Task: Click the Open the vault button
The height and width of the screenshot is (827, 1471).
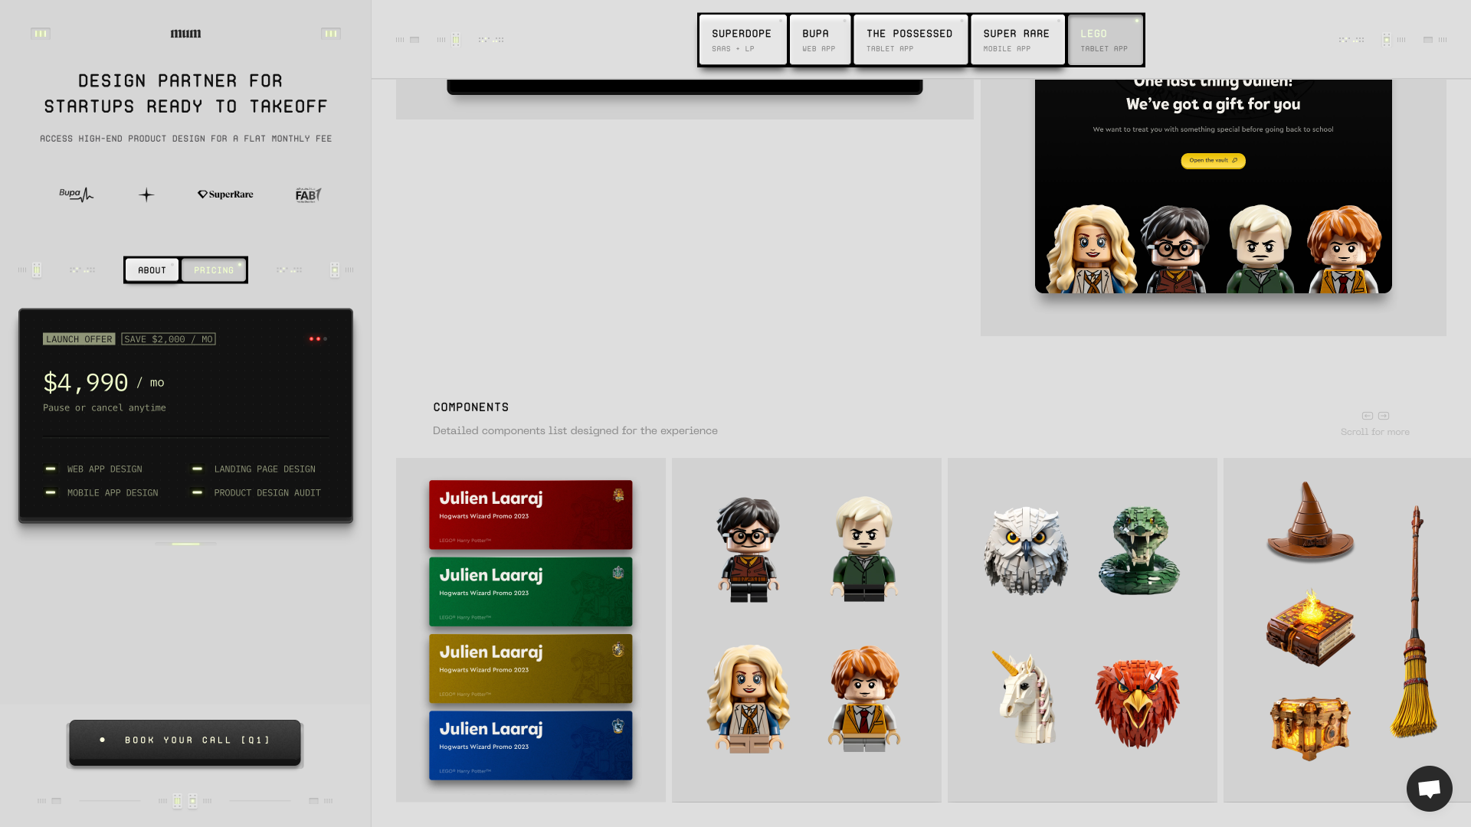Action: [1213, 161]
